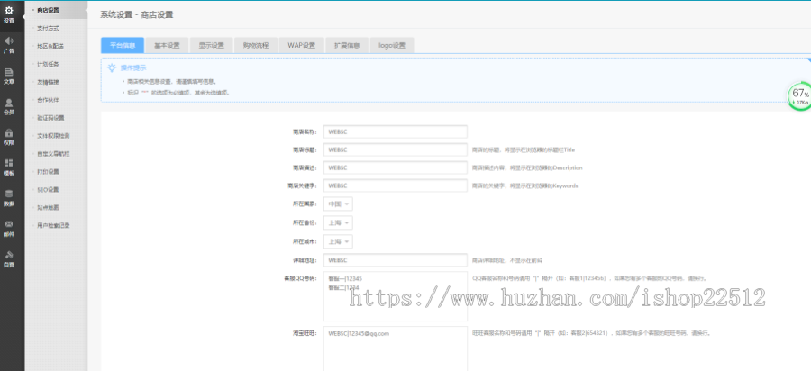Open the bottom hammer icon section

[9, 258]
